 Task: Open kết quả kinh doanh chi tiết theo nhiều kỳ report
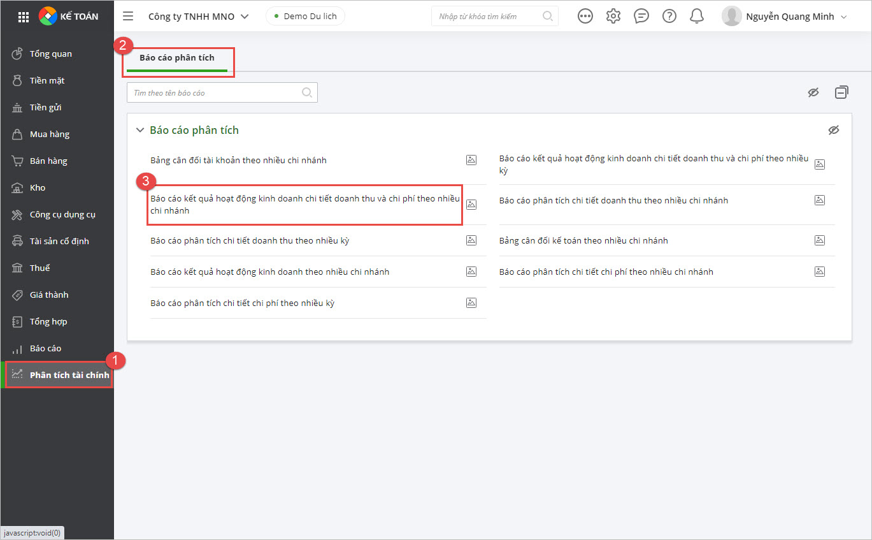pyautogui.click(x=654, y=164)
